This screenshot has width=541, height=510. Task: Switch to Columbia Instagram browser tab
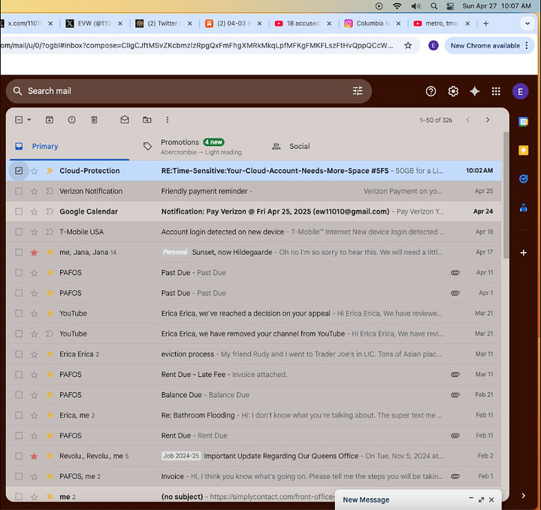tap(373, 23)
